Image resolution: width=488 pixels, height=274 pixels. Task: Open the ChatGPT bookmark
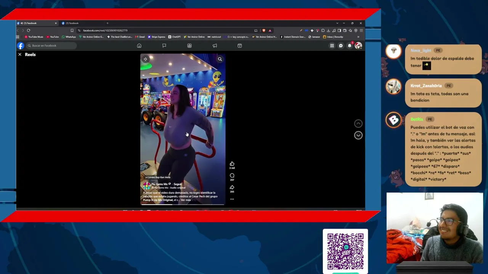point(175,37)
